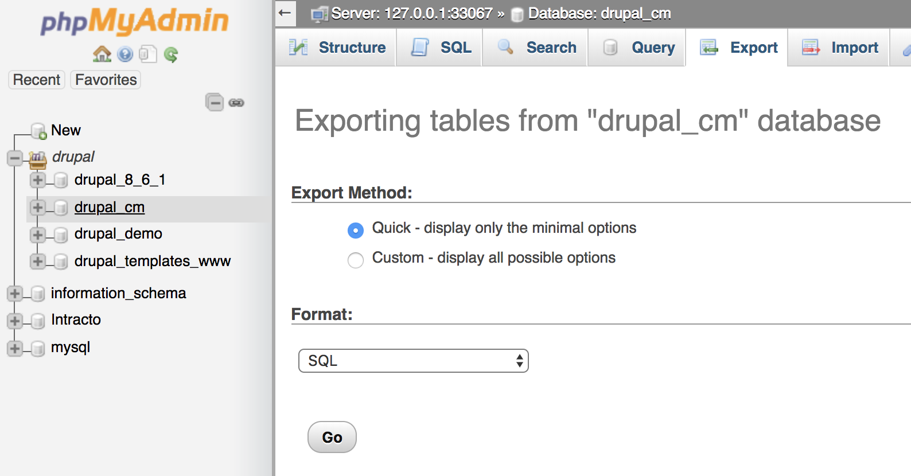
Task: Click the Custom display all options label
Action: (494, 258)
